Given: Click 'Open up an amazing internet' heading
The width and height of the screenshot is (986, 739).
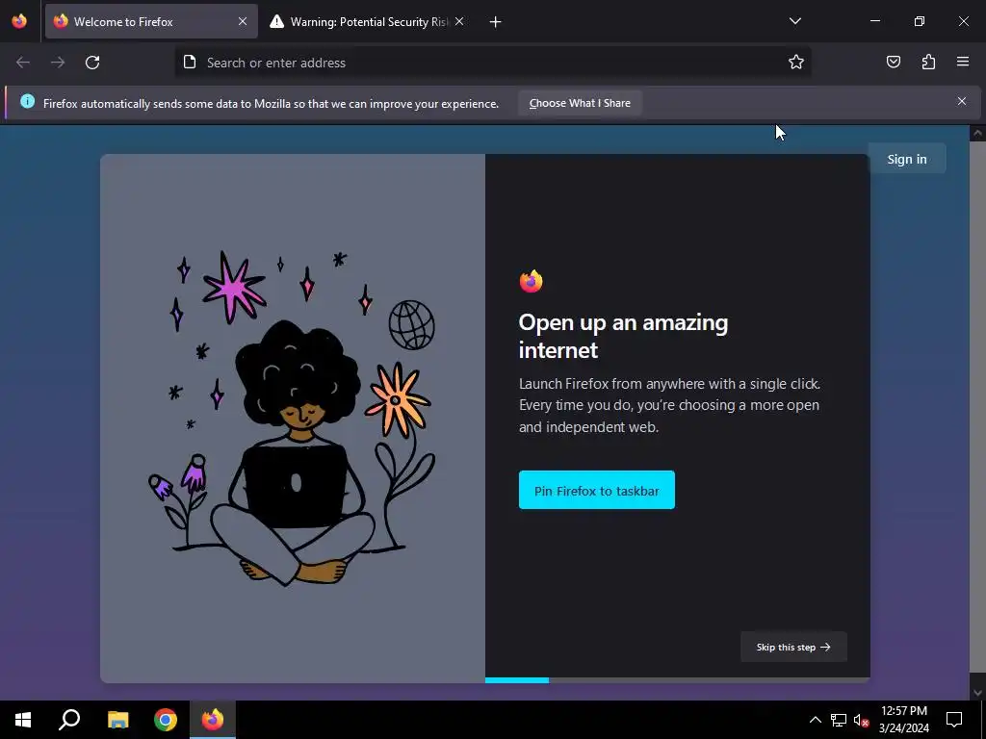Looking at the screenshot, I should click(x=623, y=336).
